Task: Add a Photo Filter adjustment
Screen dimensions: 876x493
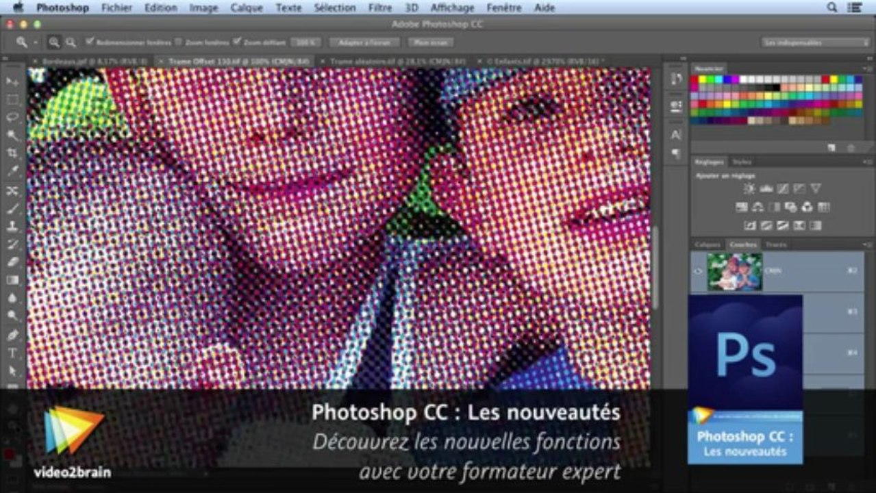Action: tap(791, 207)
